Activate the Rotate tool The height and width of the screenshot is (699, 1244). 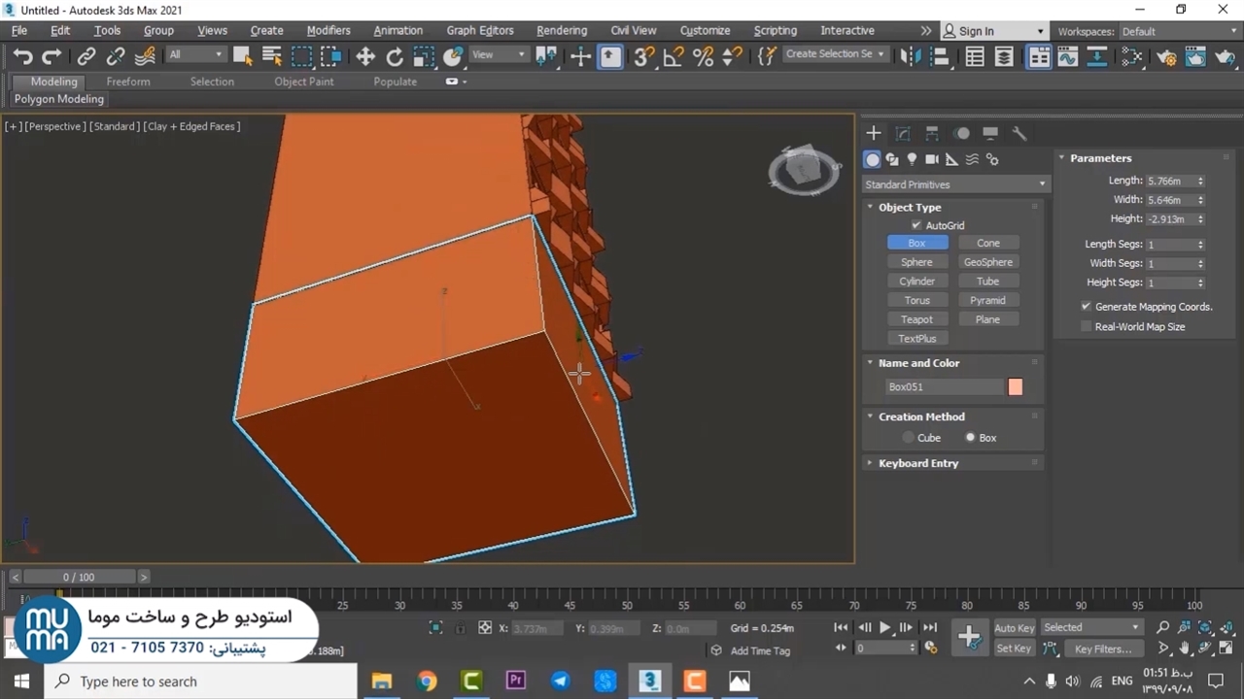pyautogui.click(x=395, y=56)
